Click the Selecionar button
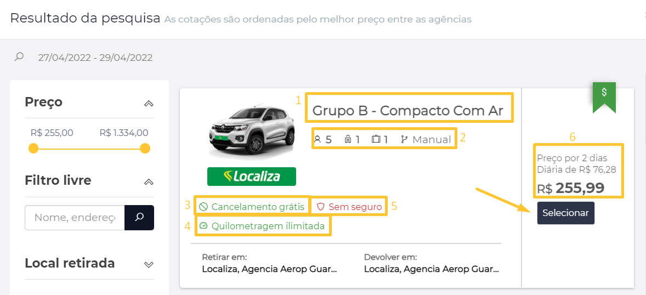This screenshot has width=646, height=295. pos(566,213)
